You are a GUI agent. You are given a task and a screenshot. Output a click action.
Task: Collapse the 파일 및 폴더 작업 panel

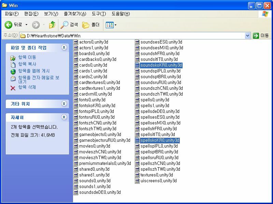(64, 47)
